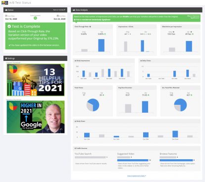205x182 pixels.
Task: Click the 'Browse Features' traffic source heading
Action: click(x=168, y=154)
